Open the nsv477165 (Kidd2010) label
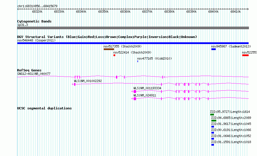This screenshot has height=156, width=257. coord(154,58)
